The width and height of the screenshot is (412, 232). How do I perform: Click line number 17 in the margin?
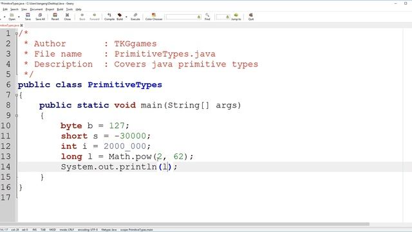pos(6,198)
